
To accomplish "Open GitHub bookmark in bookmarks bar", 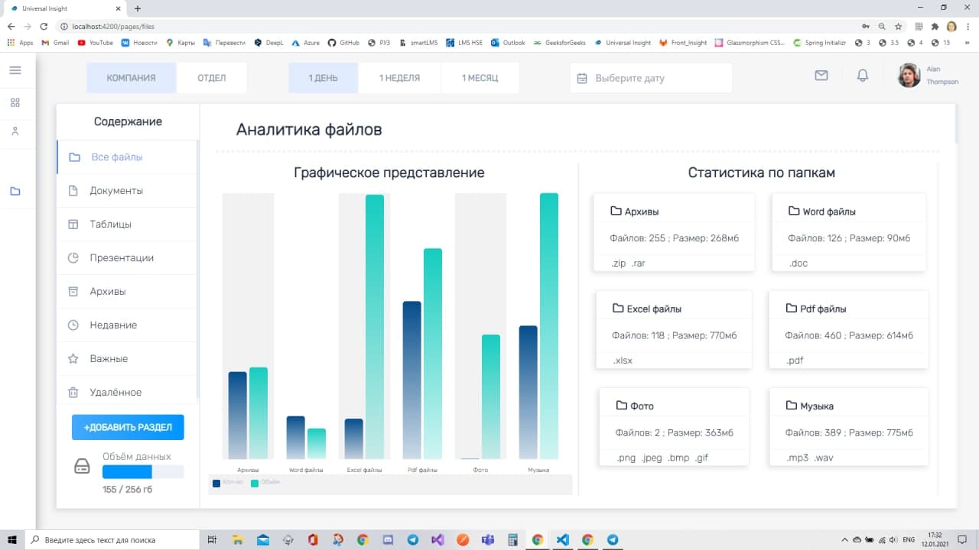I will click(343, 43).
